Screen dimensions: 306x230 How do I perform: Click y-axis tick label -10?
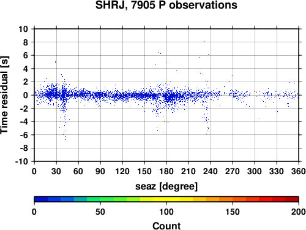coord(21,161)
